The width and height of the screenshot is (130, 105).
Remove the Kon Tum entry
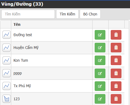pyautogui.click(x=116, y=60)
